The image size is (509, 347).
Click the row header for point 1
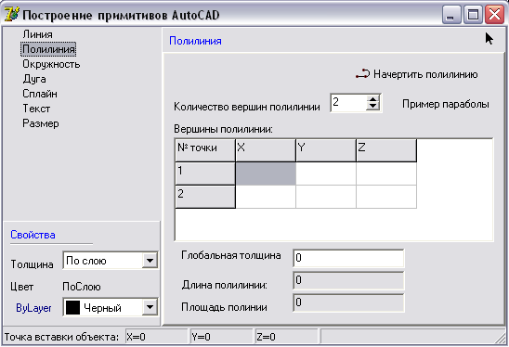(205, 173)
